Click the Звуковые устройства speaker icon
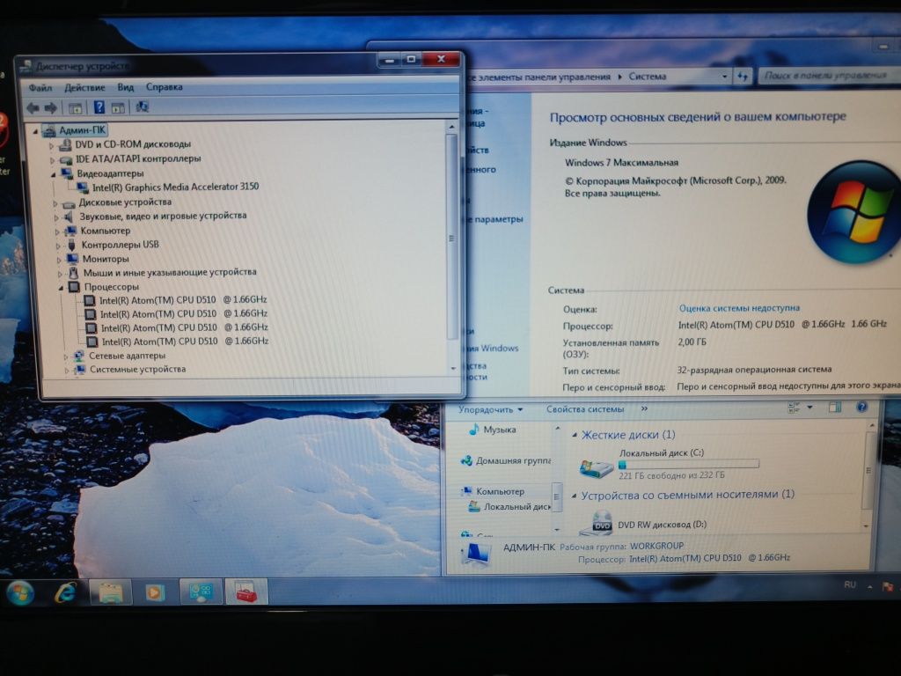901x676 pixels. [69, 217]
